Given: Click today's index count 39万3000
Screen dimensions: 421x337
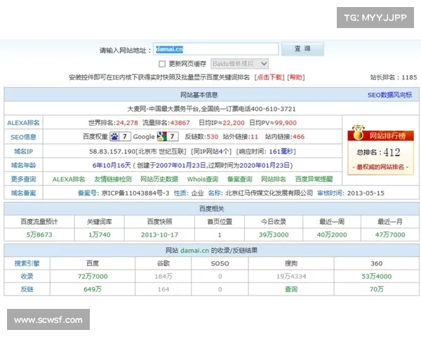Looking at the screenshot, I should (x=274, y=234).
